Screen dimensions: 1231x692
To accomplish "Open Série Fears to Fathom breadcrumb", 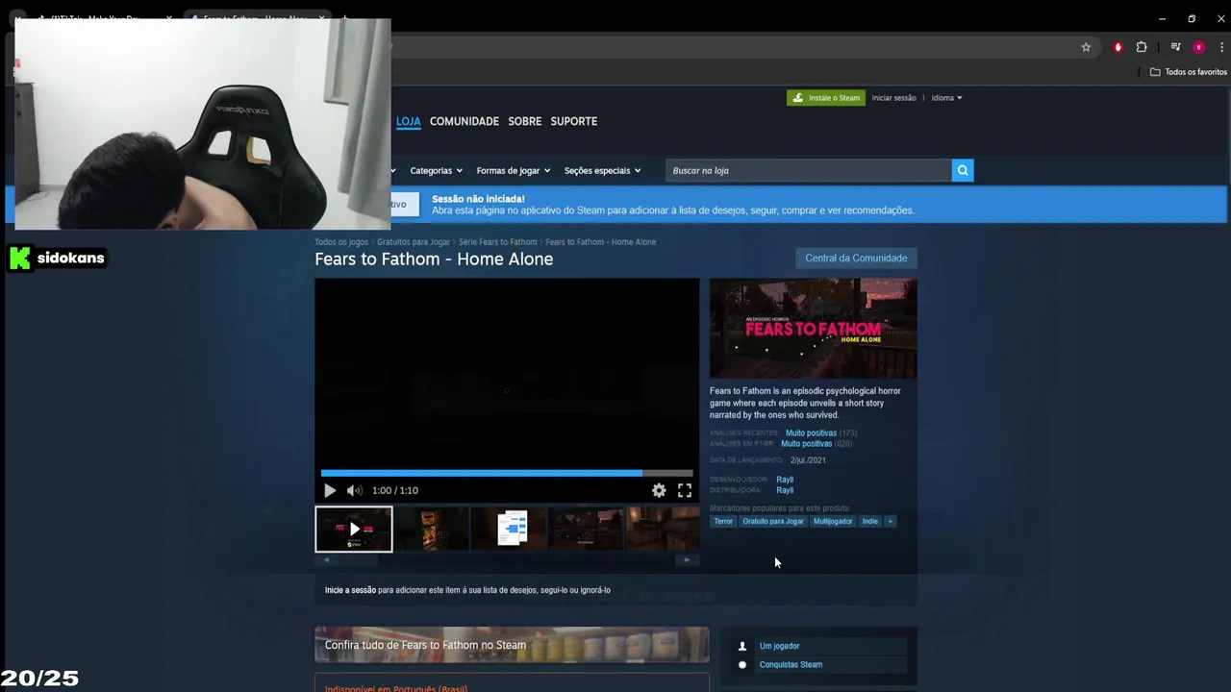I will 498,242.
